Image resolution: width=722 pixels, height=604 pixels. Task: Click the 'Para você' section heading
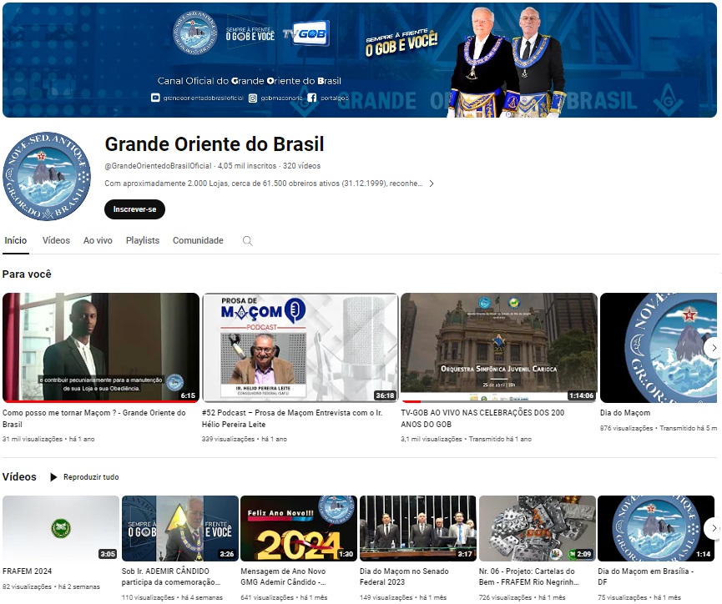point(27,274)
